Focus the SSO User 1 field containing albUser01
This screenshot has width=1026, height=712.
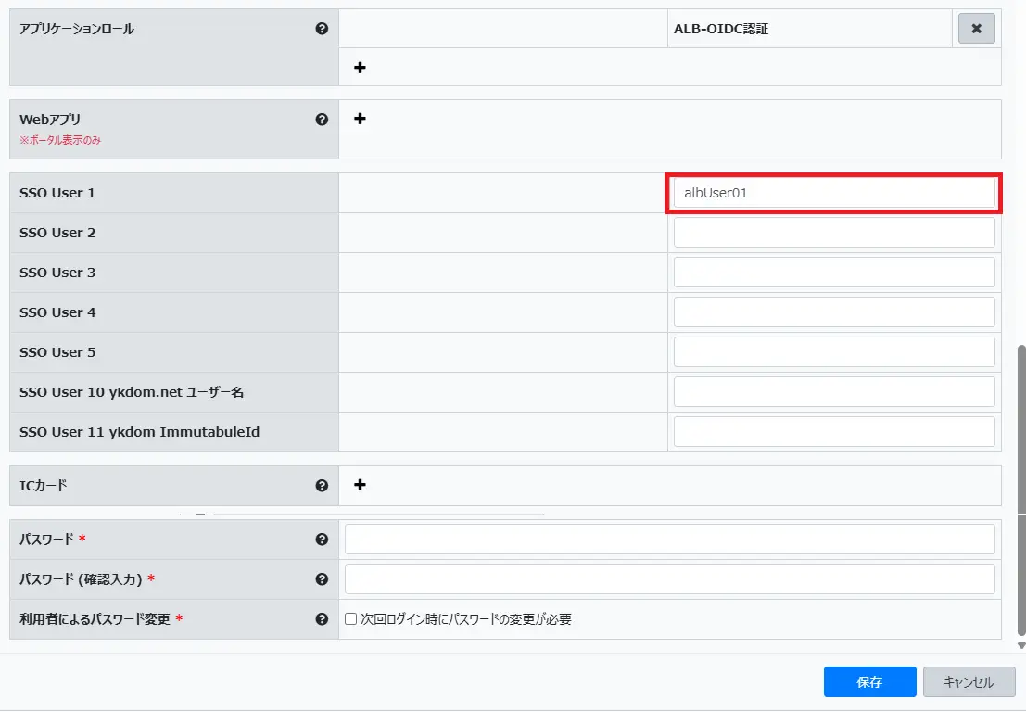(834, 193)
